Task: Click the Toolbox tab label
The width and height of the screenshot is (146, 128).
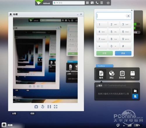Action: pos(105,66)
